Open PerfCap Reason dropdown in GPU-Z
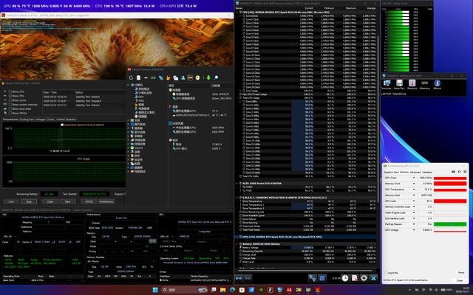Screen dimensions: 473x295 414,224
